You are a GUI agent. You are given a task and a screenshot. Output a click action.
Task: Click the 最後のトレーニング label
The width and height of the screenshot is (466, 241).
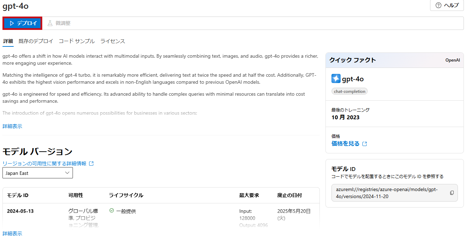point(350,110)
